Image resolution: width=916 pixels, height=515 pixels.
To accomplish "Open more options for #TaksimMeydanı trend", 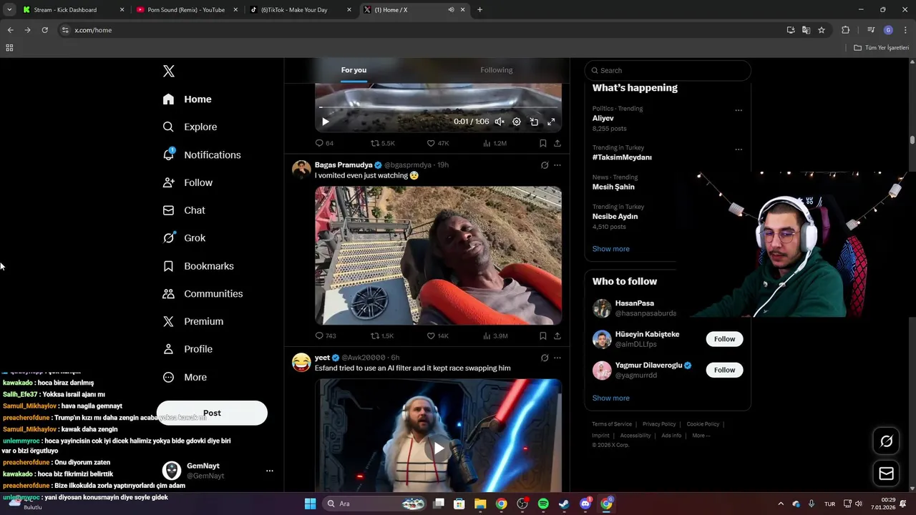I will [739, 149].
